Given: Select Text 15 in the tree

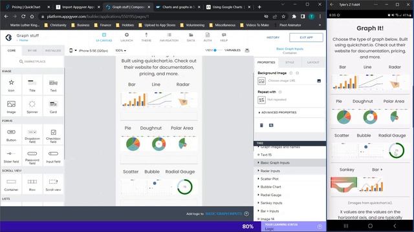Looking at the screenshot, I should click(266, 155).
